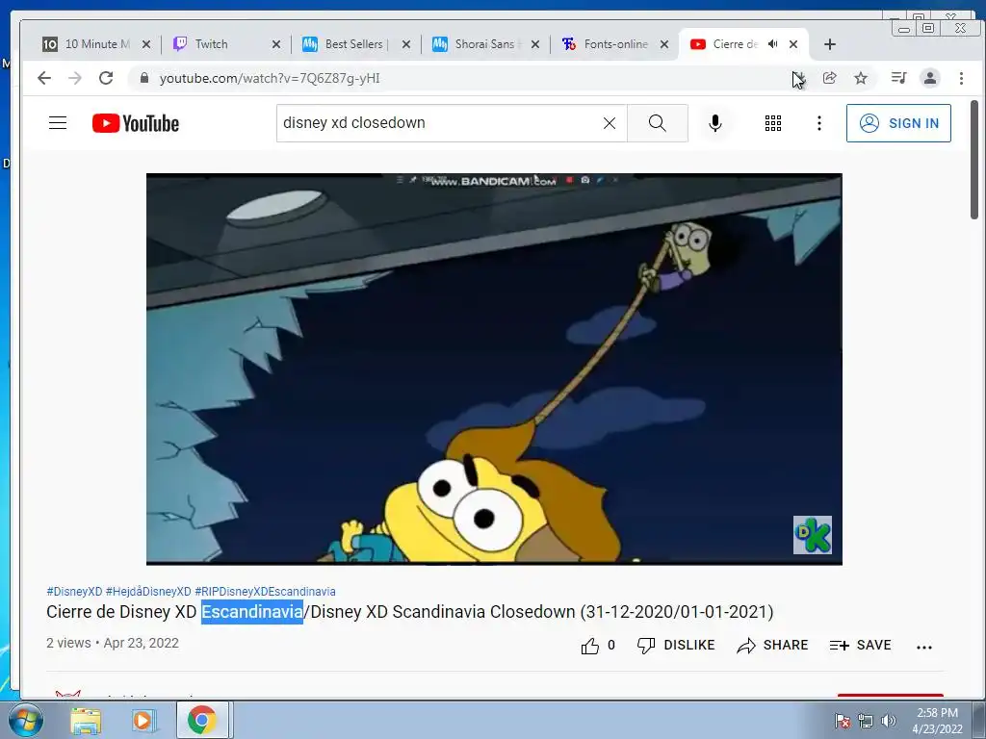Click the DISLIKE button

tap(676, 646)
